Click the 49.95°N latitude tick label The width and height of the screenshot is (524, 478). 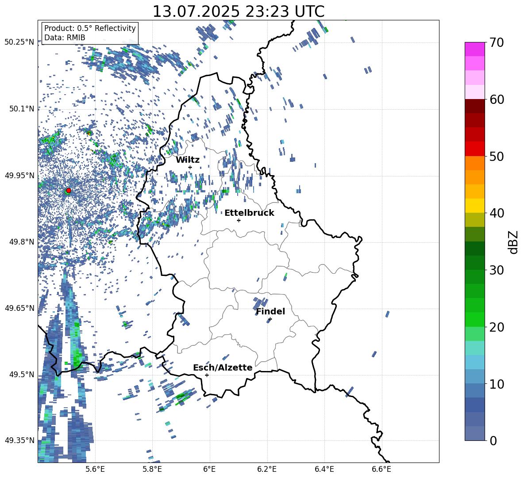pos(19,175)
